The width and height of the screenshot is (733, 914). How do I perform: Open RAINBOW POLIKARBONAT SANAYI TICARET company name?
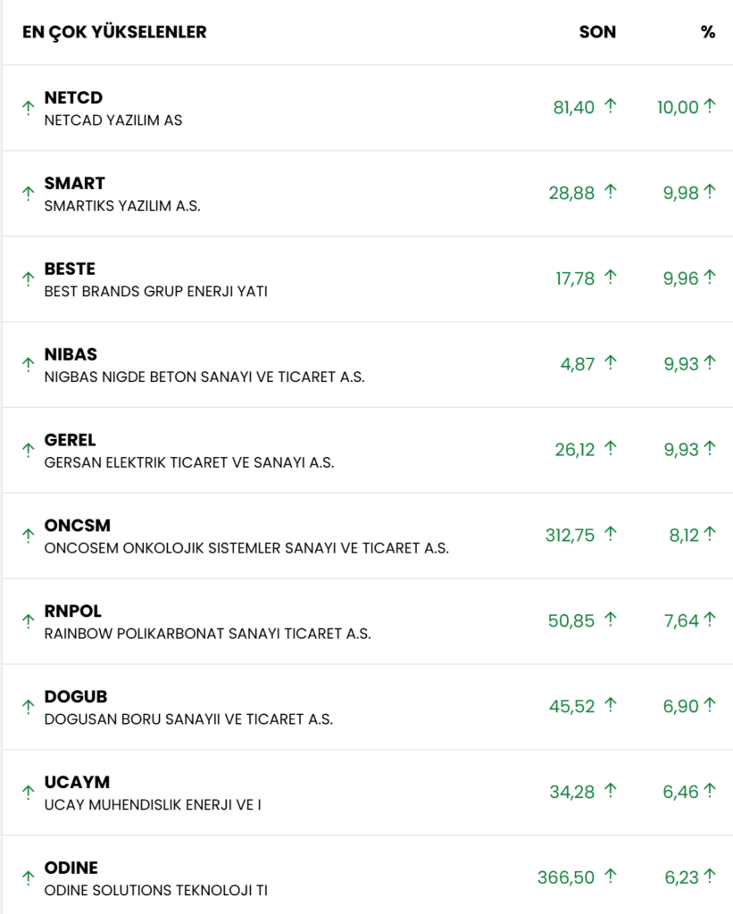(x=207, y=633)
